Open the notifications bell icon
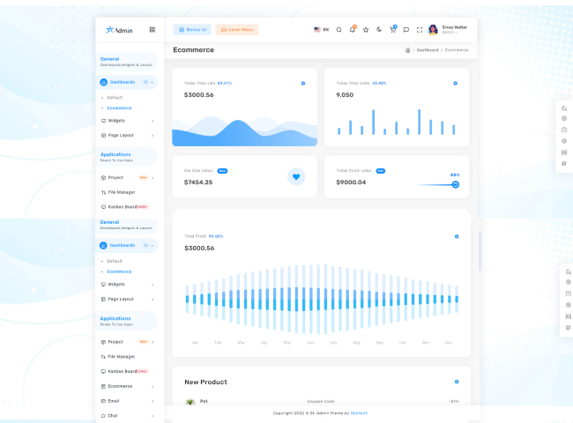Viewport: 573px width, 423px height. pyautogui.click(x=353, y=29)
